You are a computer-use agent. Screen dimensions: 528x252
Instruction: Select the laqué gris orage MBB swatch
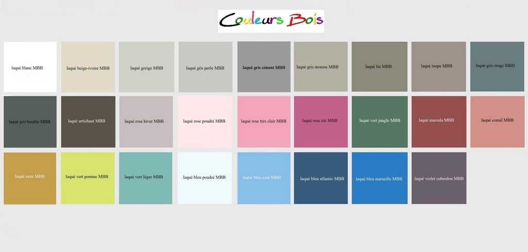pos(497,66)
